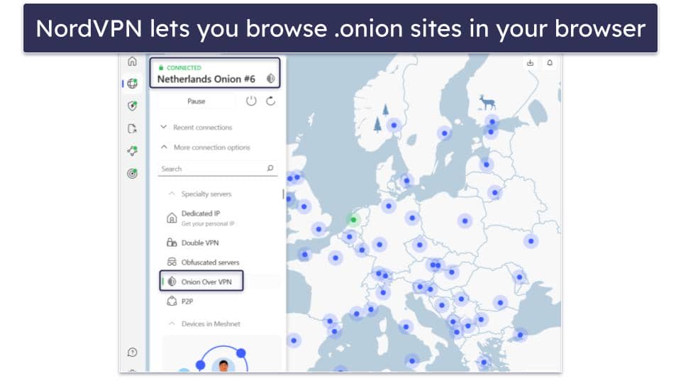Open the notifications bell icon
This screenshot has width=681, height=383.
pos(549,63)
